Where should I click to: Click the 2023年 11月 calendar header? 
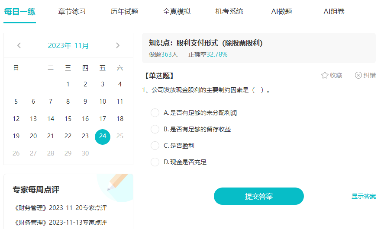point(68,45)
